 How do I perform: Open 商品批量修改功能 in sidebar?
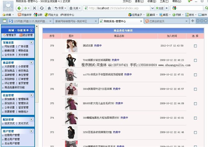(15, 87)
